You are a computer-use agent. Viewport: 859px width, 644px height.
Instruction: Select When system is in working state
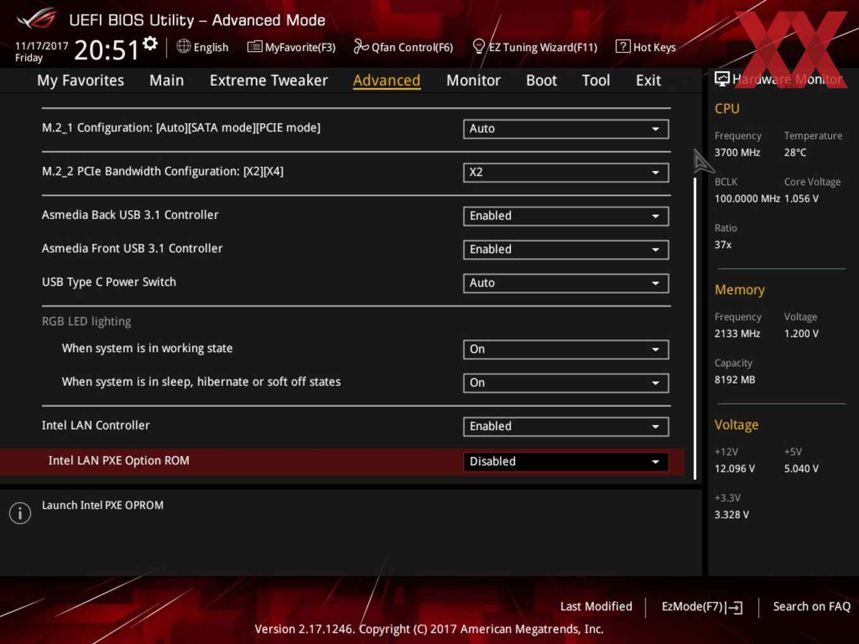point(147,348)
